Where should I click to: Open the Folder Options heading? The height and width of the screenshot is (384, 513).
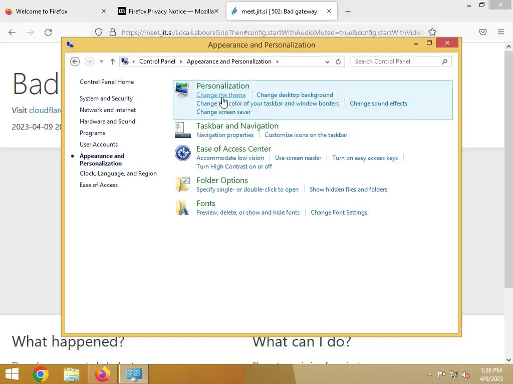[x=222, y=180]
